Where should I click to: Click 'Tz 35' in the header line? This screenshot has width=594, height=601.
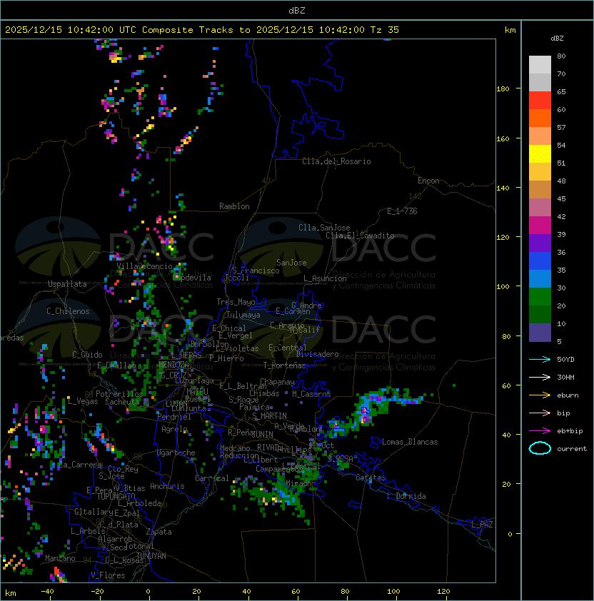pos(385,30)
